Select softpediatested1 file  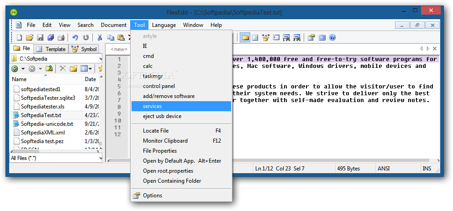[x=41, y=89]
